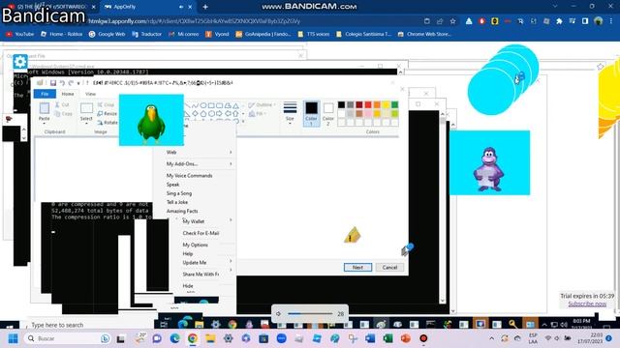Image resolution: width=620 pixels, height=348 pixels.
Task: Adjust the volume slider showing 28
Action: point(310,313)
